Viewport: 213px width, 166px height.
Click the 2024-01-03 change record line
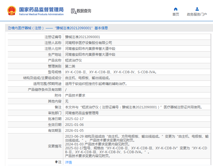98,144
